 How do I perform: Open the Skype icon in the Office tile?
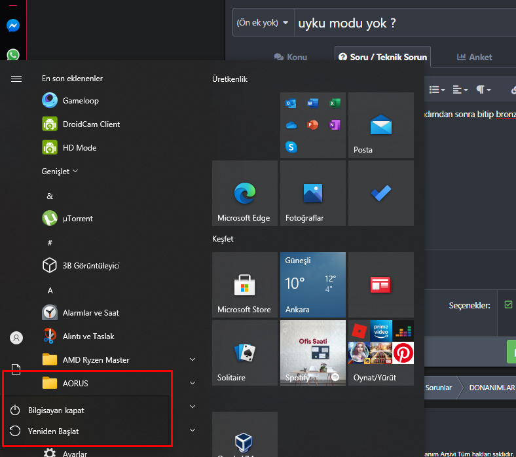point(291,147)
